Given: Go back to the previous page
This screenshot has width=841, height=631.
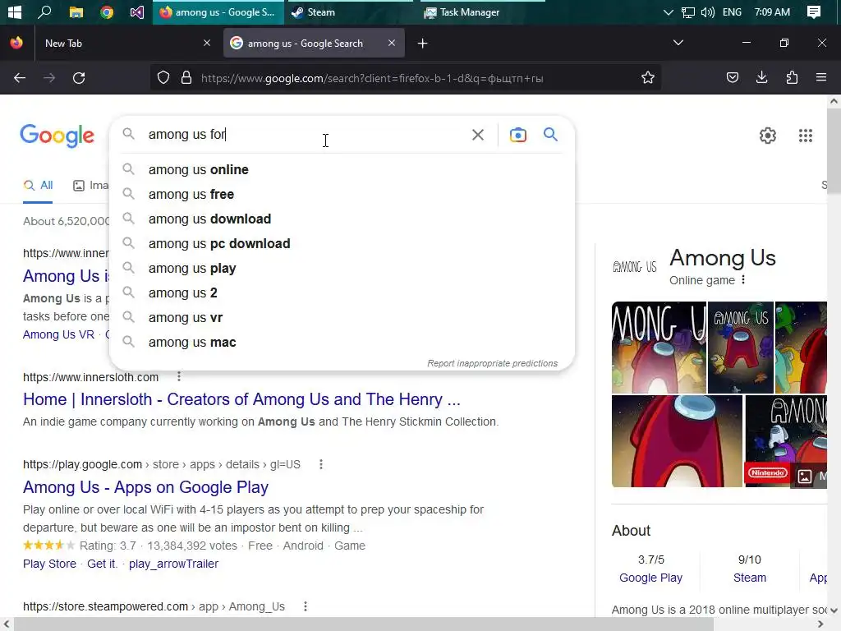Looking at the screenshot, I should pyautogui.click(x=20, y=78).
